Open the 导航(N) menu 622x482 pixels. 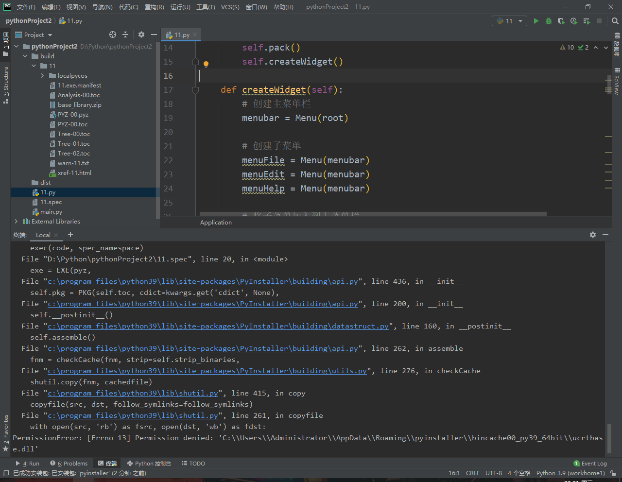point(102,7)
